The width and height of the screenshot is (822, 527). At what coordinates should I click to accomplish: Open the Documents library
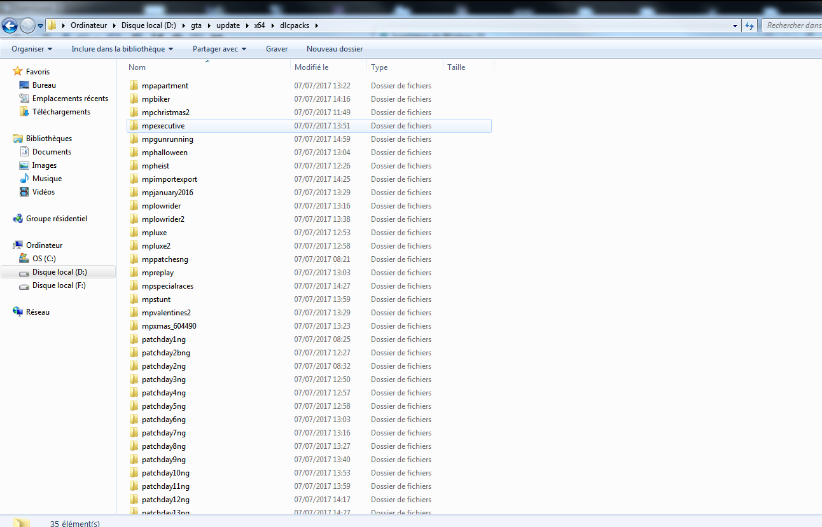click(x=52, y=152)
